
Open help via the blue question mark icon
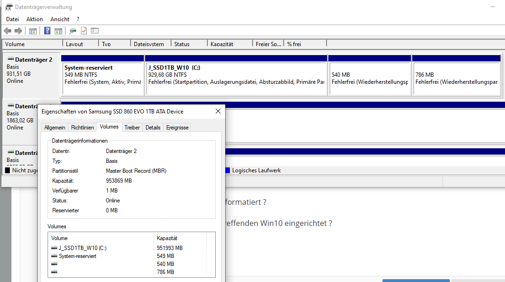click(x=47, y=31)
